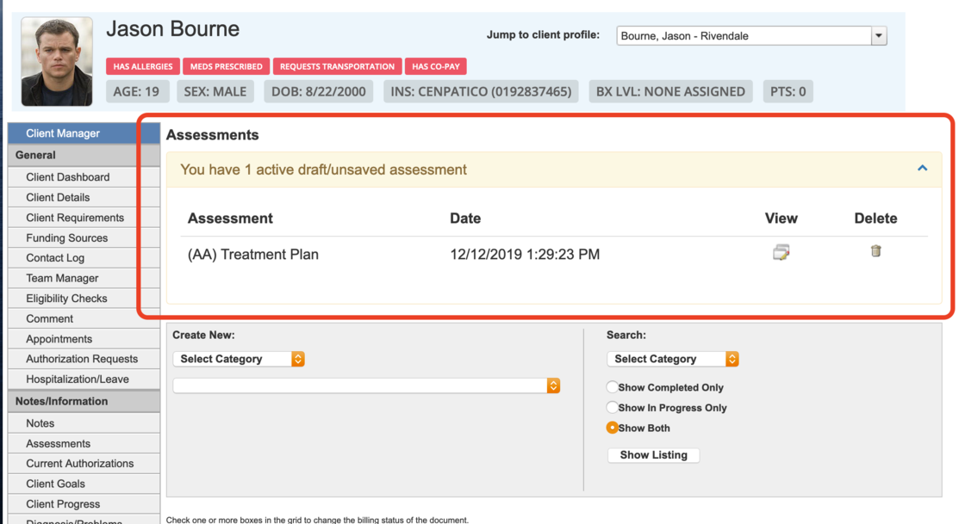Choose Show In Progress Only filter
The width and height of the screenshot is (965, 524).
coord(612,408)
